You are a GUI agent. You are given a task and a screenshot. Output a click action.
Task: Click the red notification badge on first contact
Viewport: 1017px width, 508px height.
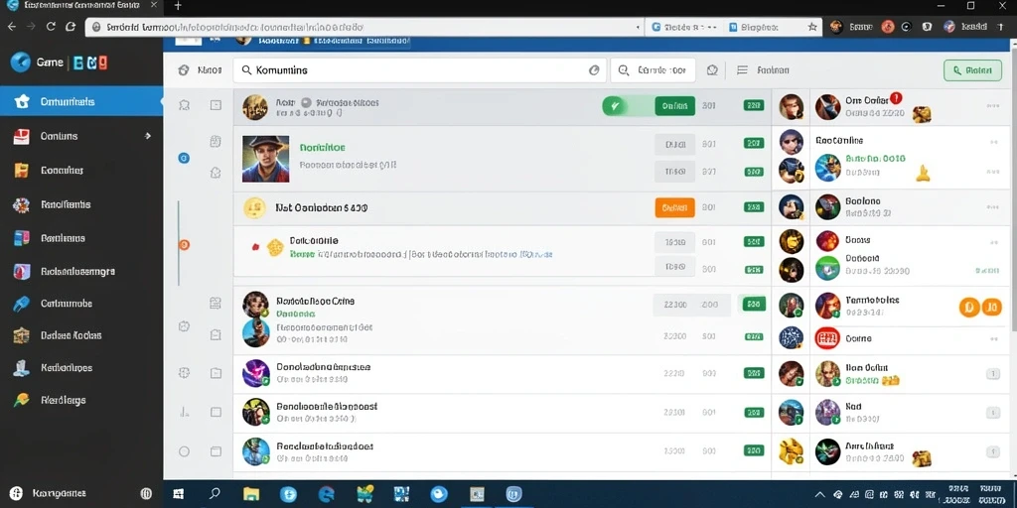[896, 98]
